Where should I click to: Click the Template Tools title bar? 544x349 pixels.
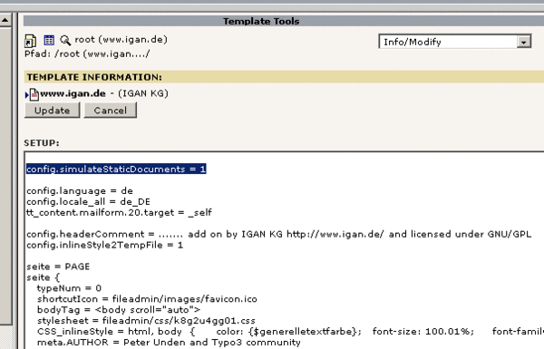[x=284, y=21]
